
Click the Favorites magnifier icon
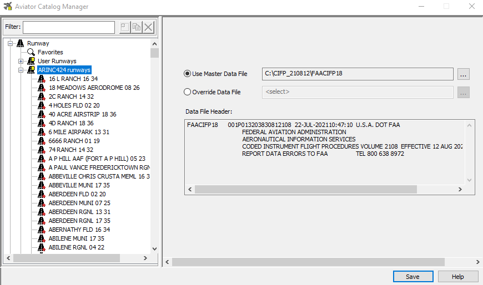(31, 52)
